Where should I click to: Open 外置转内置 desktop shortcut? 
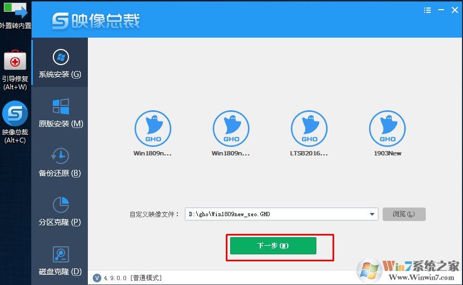(x=15, y=11)
